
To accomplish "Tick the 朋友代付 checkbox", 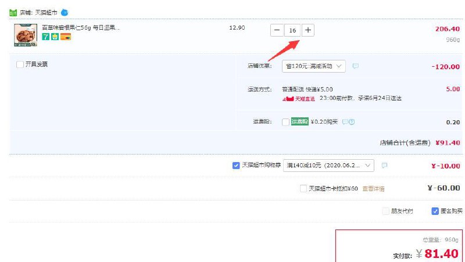I will click(x=385, y=211).
